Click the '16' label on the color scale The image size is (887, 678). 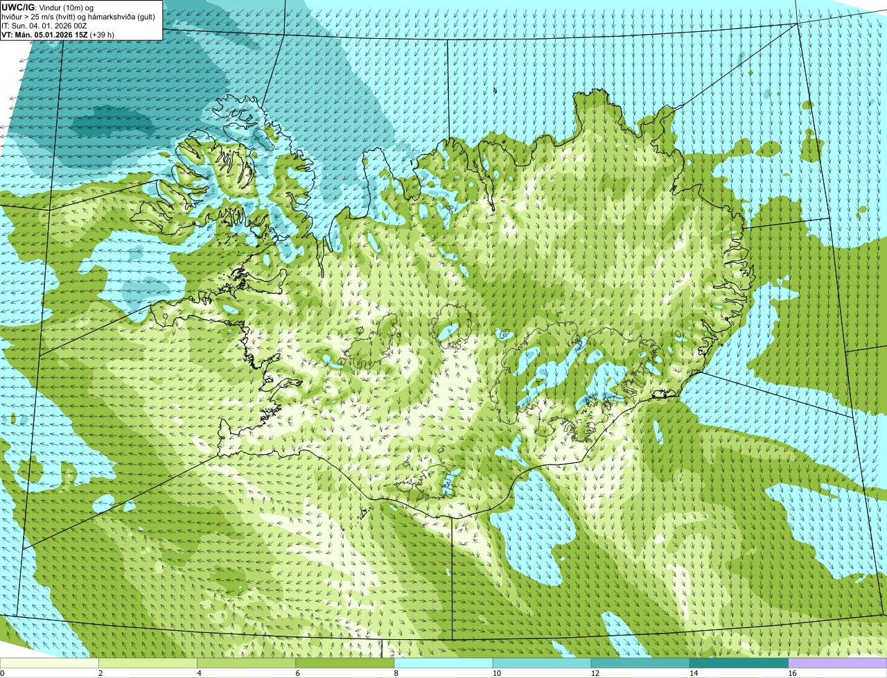tap(792, 673)
